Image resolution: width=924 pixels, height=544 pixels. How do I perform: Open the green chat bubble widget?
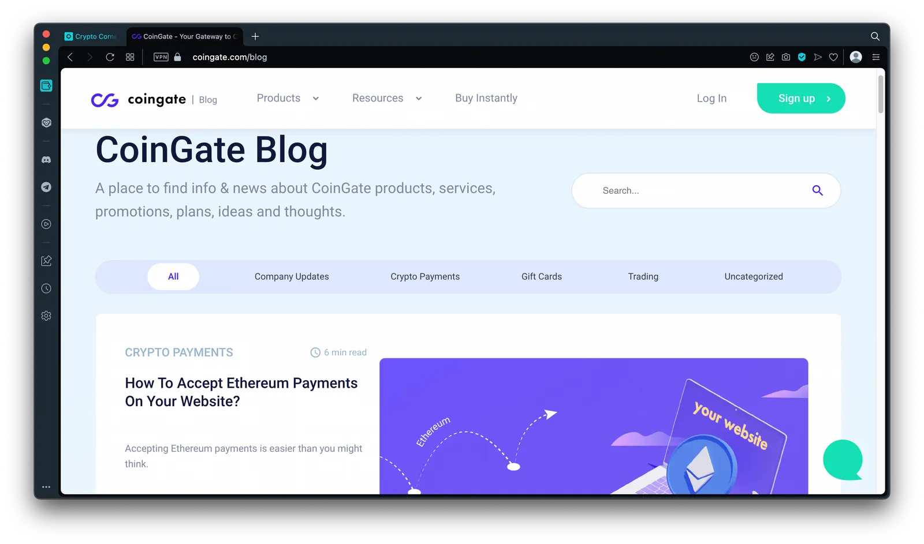pos(843,460)
